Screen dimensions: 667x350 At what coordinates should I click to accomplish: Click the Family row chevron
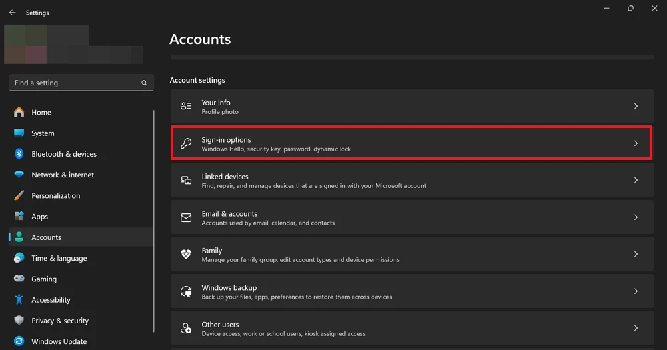coord(636,254)
